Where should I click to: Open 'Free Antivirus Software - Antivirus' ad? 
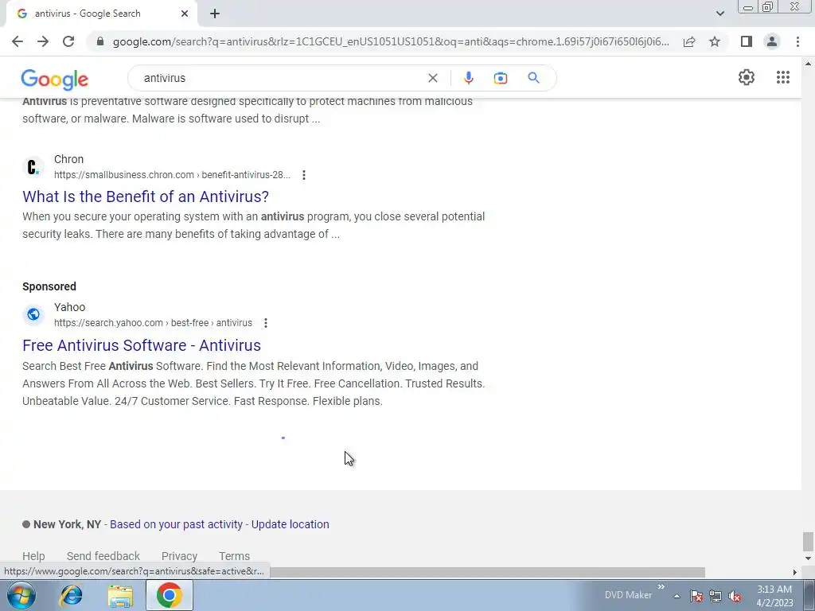click(142, 345)
